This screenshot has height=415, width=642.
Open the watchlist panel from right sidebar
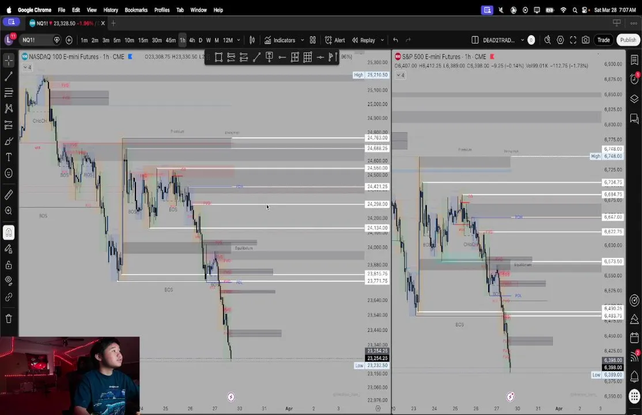[x=635, y=60]
